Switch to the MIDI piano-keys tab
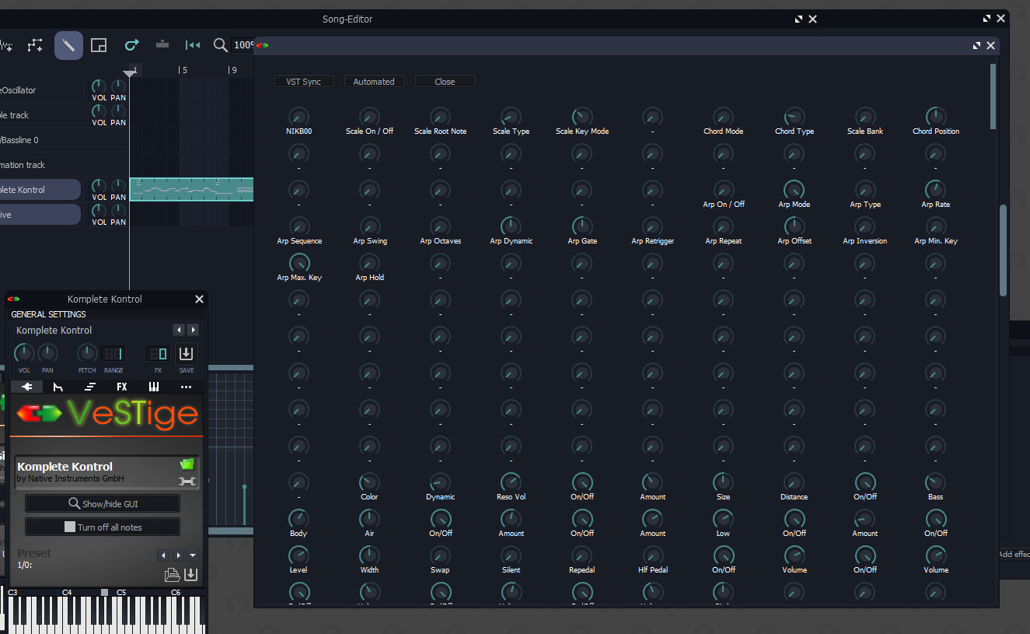The height and width of the screenshot is (634, 1030). pos(154,387)
